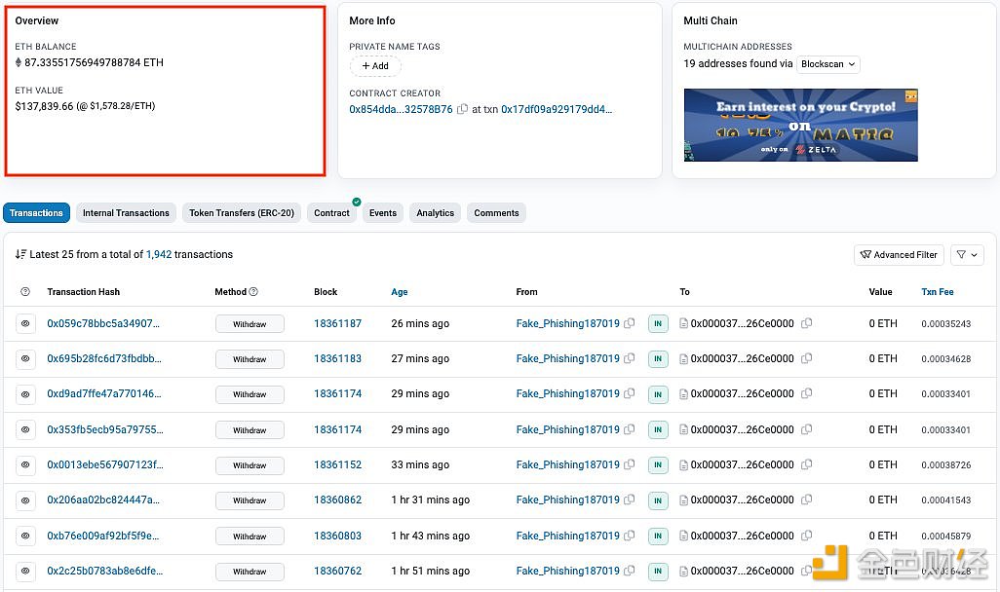The width and height of the screenshot is (1000, 592).
Task: Copy From address in the 0x353fb5ecb95a79755 row
Action: (629, 429)
